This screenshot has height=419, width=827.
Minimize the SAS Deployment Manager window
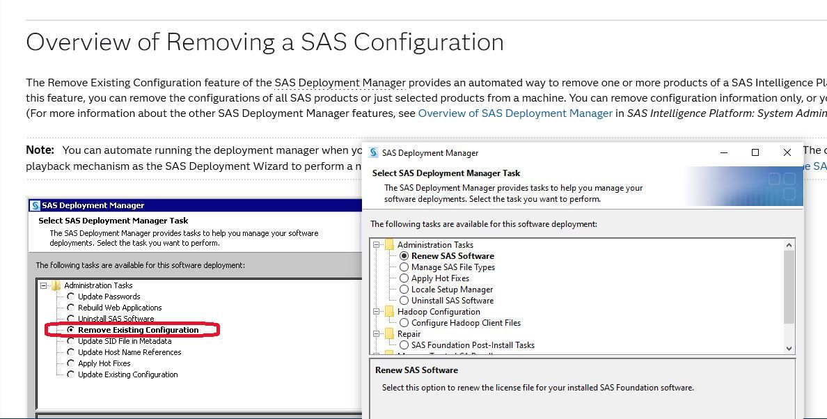(724, 153)
